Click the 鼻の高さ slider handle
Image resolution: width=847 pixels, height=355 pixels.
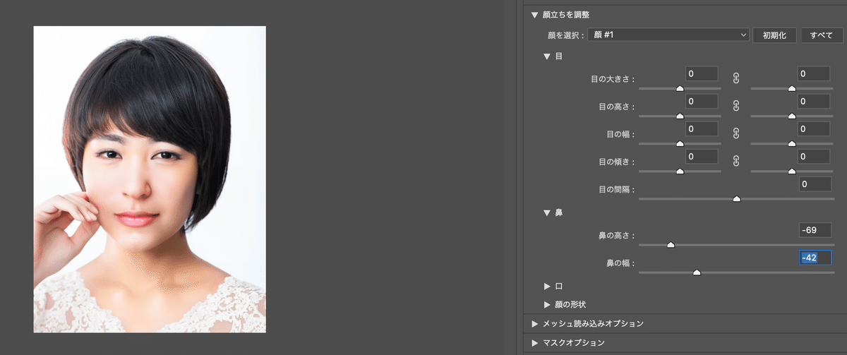point(671,245)
